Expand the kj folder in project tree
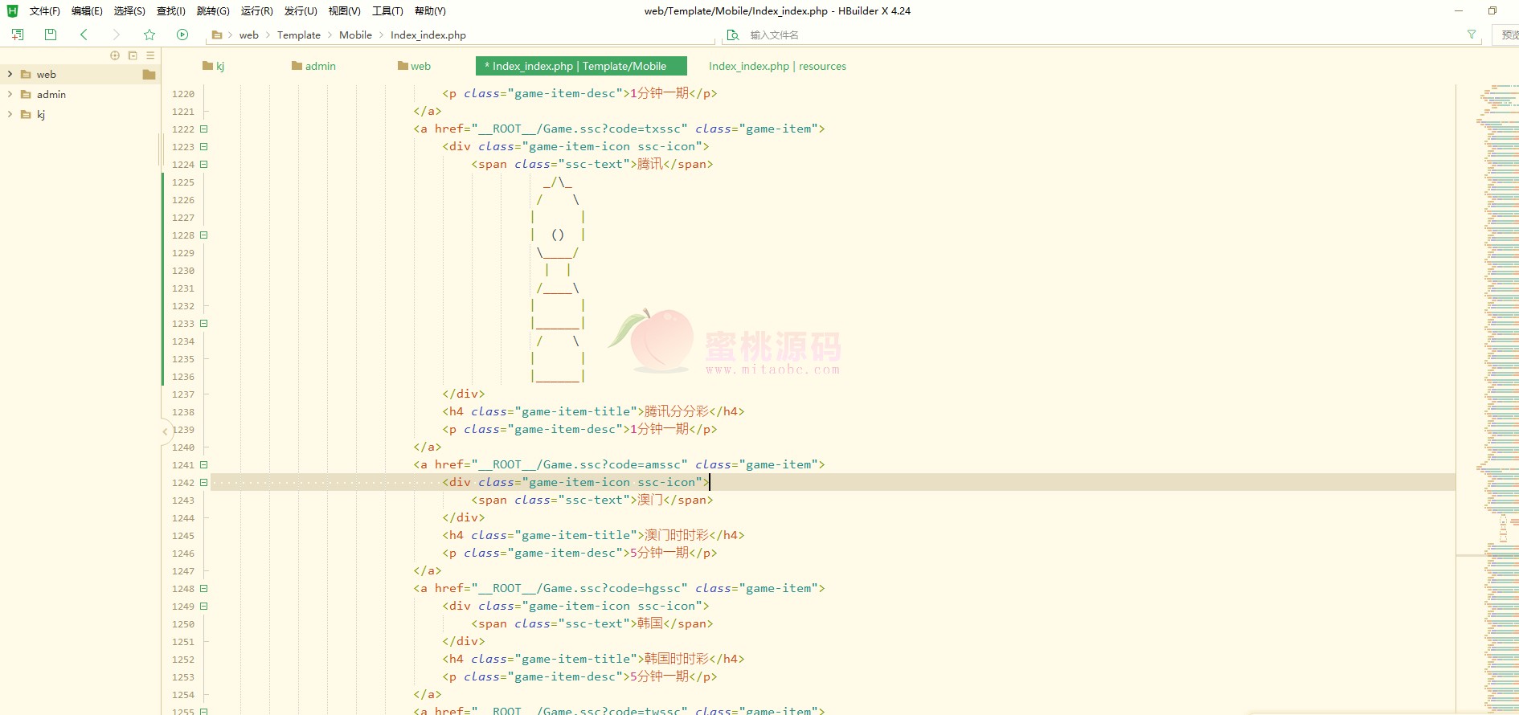The image size is (1519, 715). point(10,114)
